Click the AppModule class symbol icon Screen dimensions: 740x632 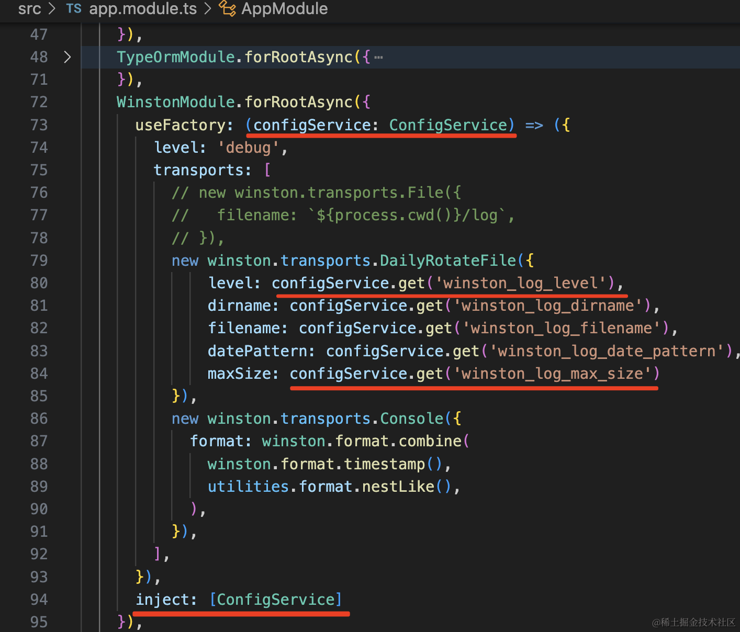coord(227,8)
